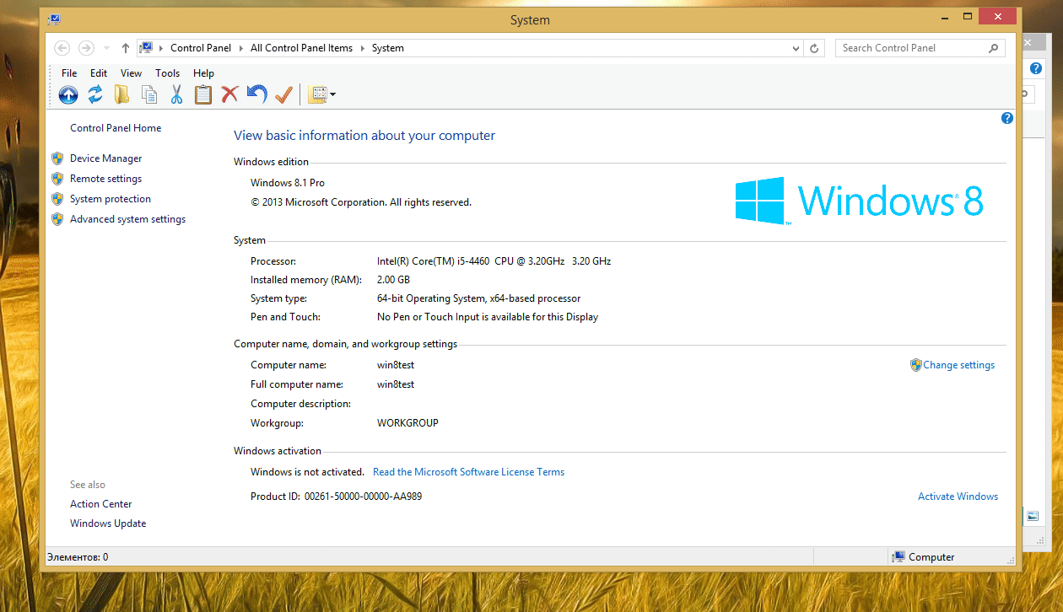Click the Activate Windows link

point(958,497)
